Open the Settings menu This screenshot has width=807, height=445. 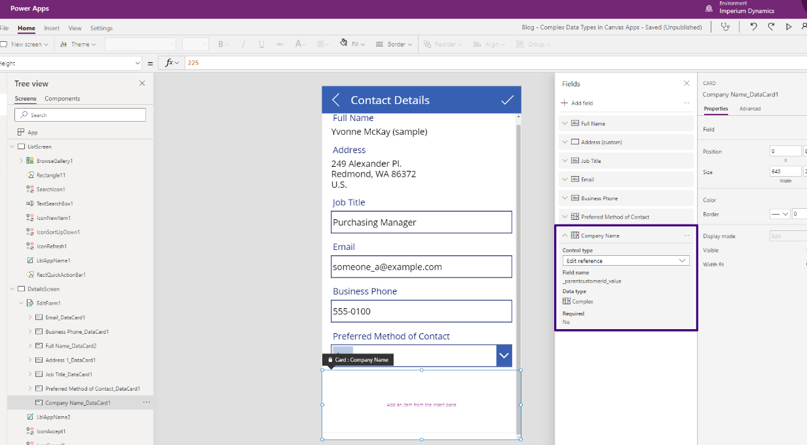(x=102, y=28)
